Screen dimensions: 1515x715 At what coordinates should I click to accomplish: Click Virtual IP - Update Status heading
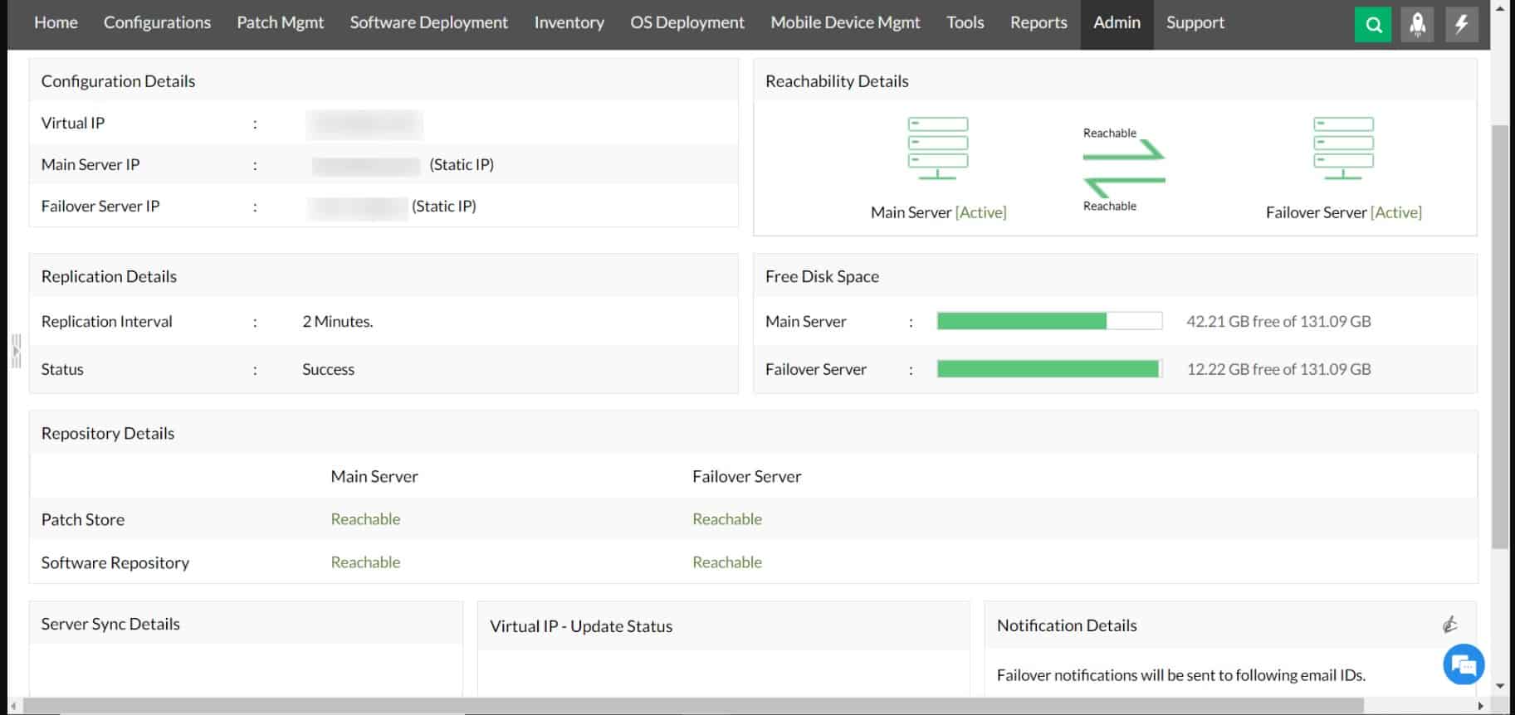[x=581, y=626]
